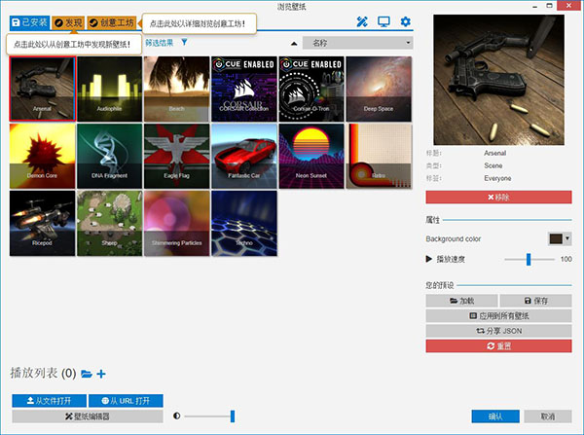
Task: Open the 壁纸编辑器 button
Action: [87, 417]
